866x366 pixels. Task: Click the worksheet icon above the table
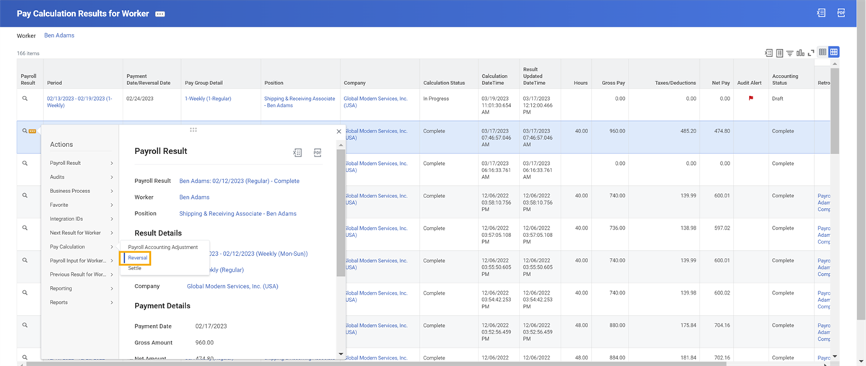tap(779, 53)
